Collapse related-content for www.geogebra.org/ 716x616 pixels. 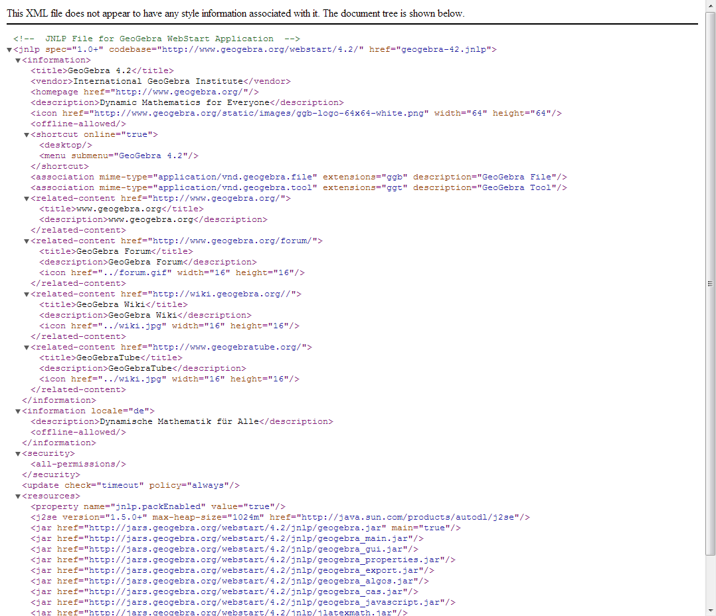[27, 199]
